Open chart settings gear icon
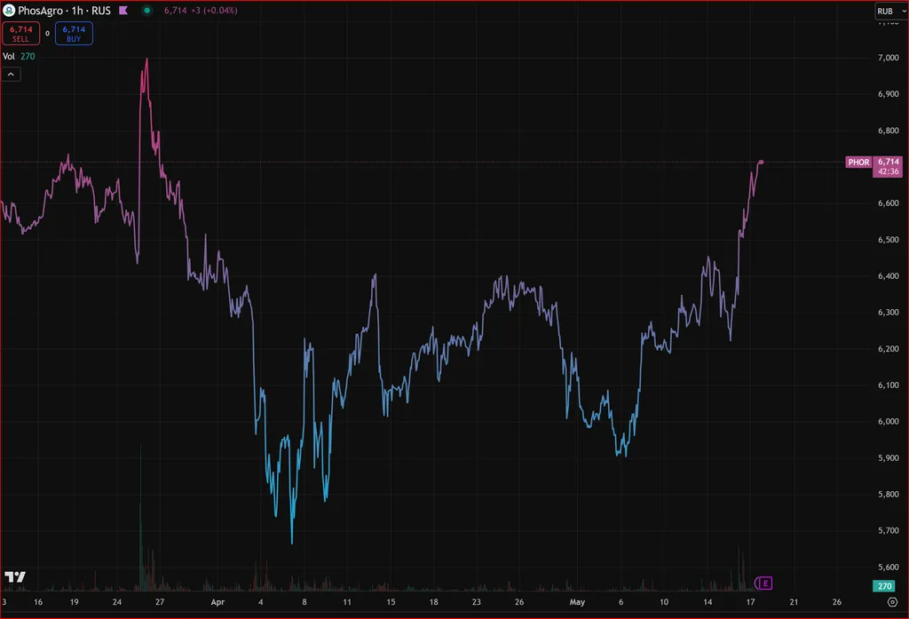The image size is (909, 619). click(892, 602)
